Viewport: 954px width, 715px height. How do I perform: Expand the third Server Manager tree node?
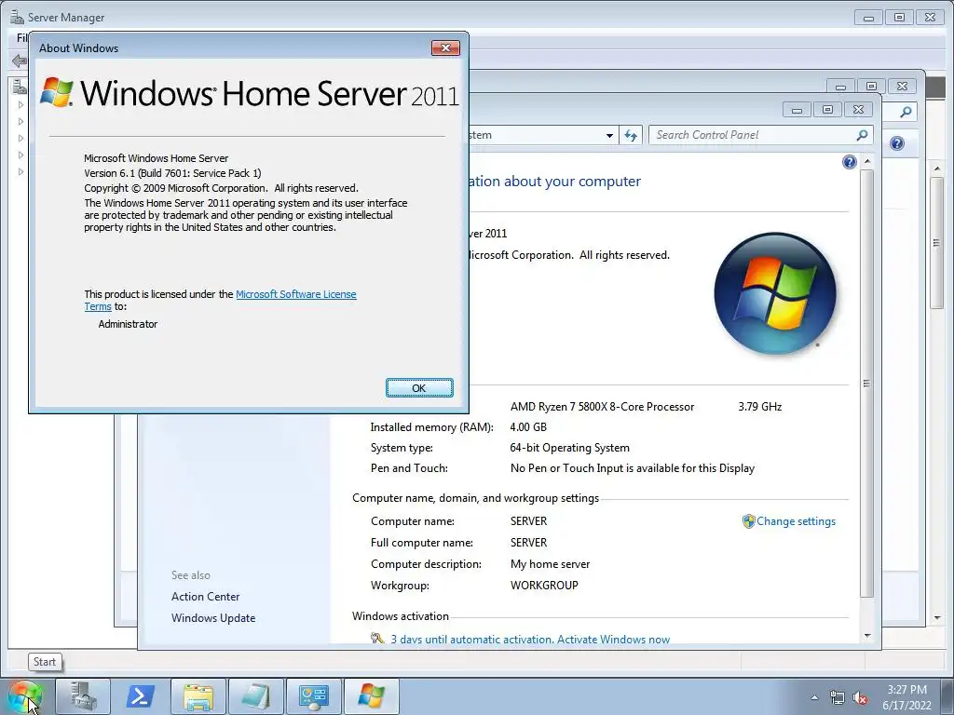tap(20, 138)
